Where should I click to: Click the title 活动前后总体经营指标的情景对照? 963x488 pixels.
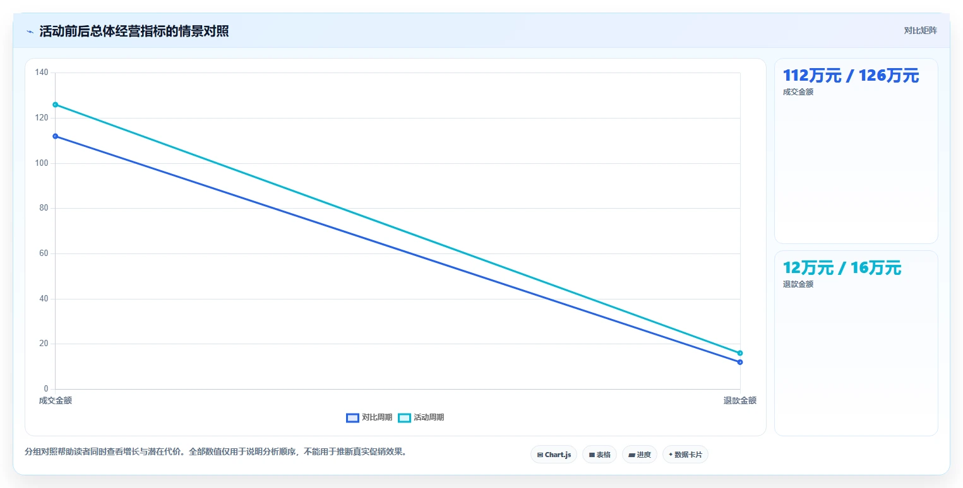click(x=134, y=32)
